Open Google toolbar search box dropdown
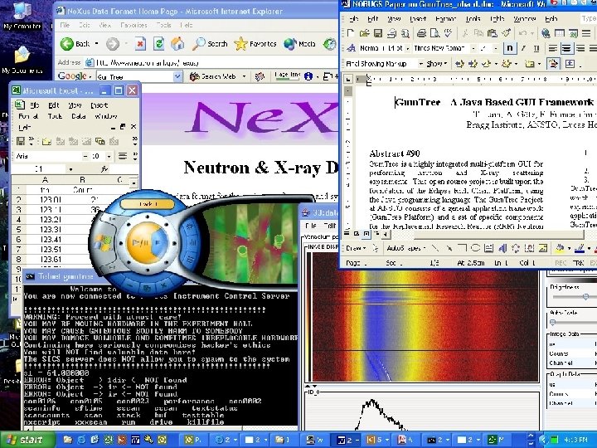This screenshot has width=597, height=448. pos(177,76)
